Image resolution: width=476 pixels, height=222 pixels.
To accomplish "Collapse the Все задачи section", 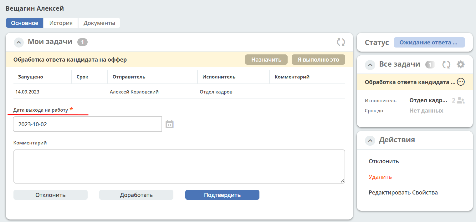I will coord(370,65).
